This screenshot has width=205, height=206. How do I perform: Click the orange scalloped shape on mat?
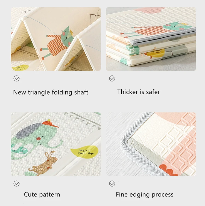(168, 170)
